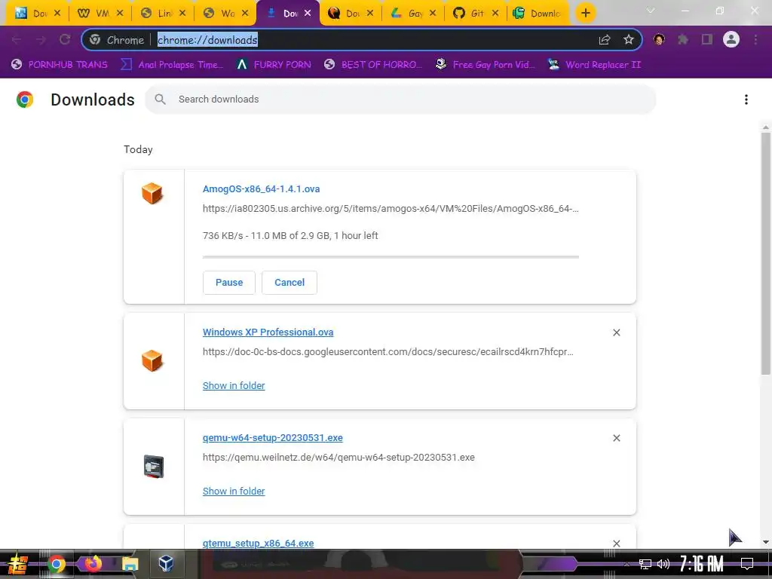Open VirtualBox from the taskbar
This screenshot has height=579, width=772.
167,563
